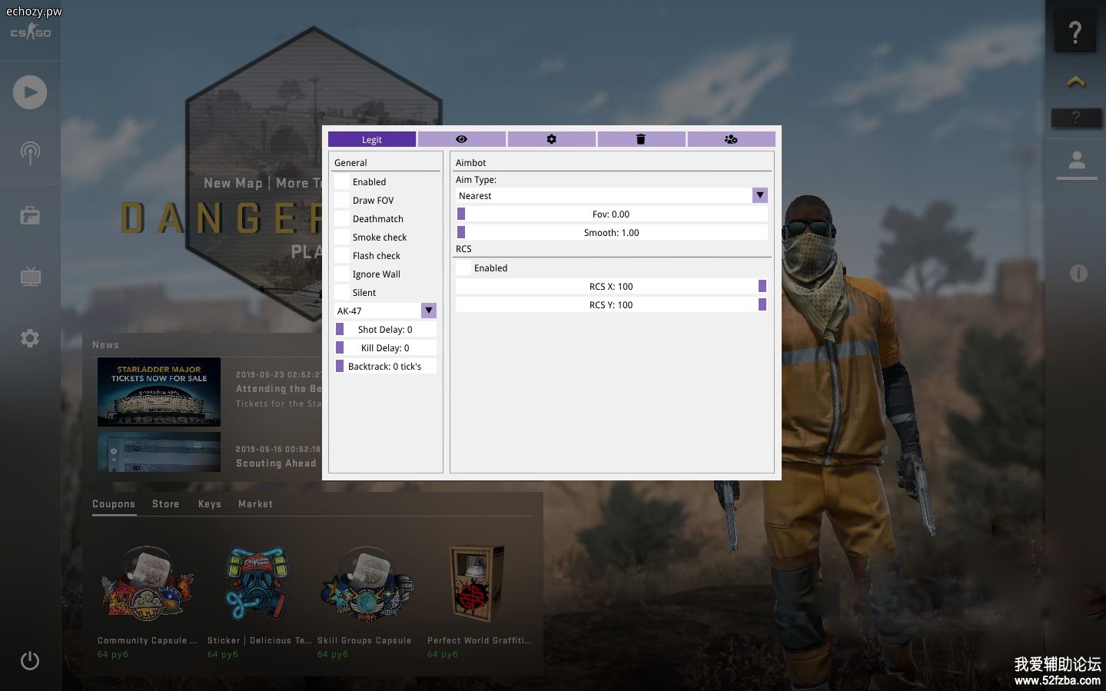Click the question mark help icon
This screenshot has height=691, width=1106.
pos(1074,32)
